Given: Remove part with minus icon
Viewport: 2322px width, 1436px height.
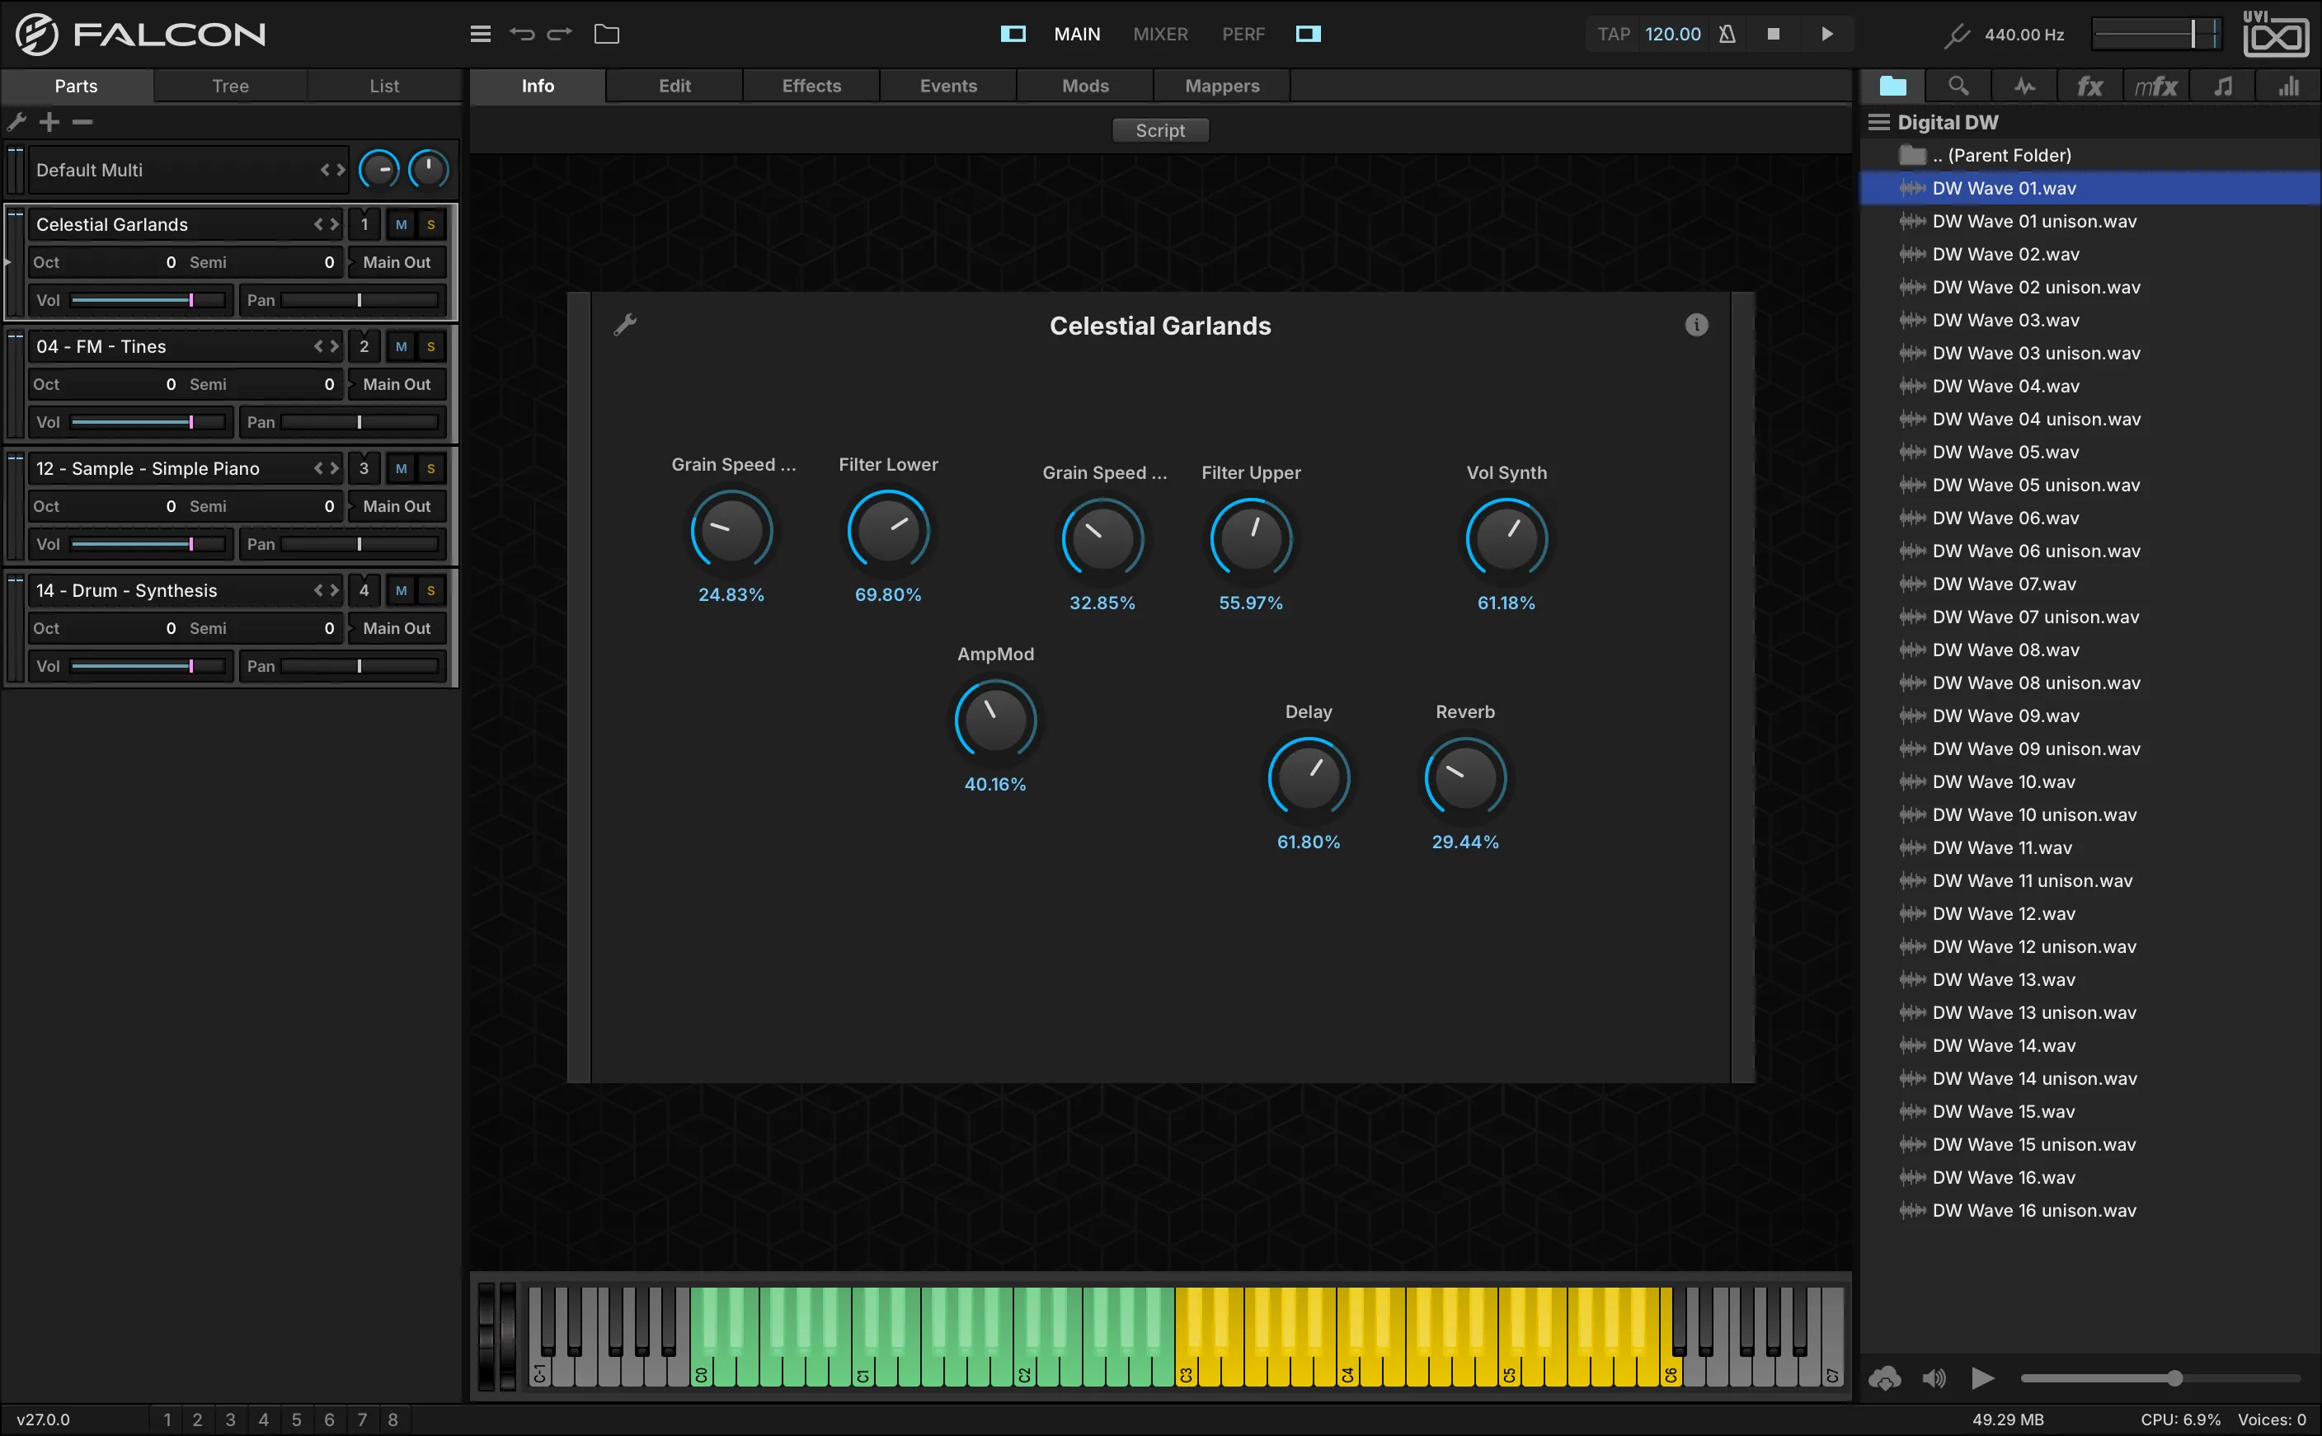Looking at the screenshot, I should (82, 121).
